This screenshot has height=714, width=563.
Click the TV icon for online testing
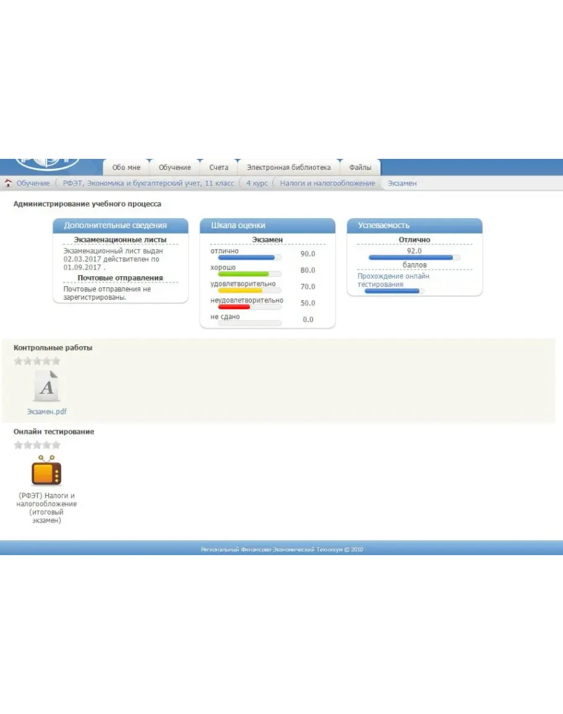(46, 472)
